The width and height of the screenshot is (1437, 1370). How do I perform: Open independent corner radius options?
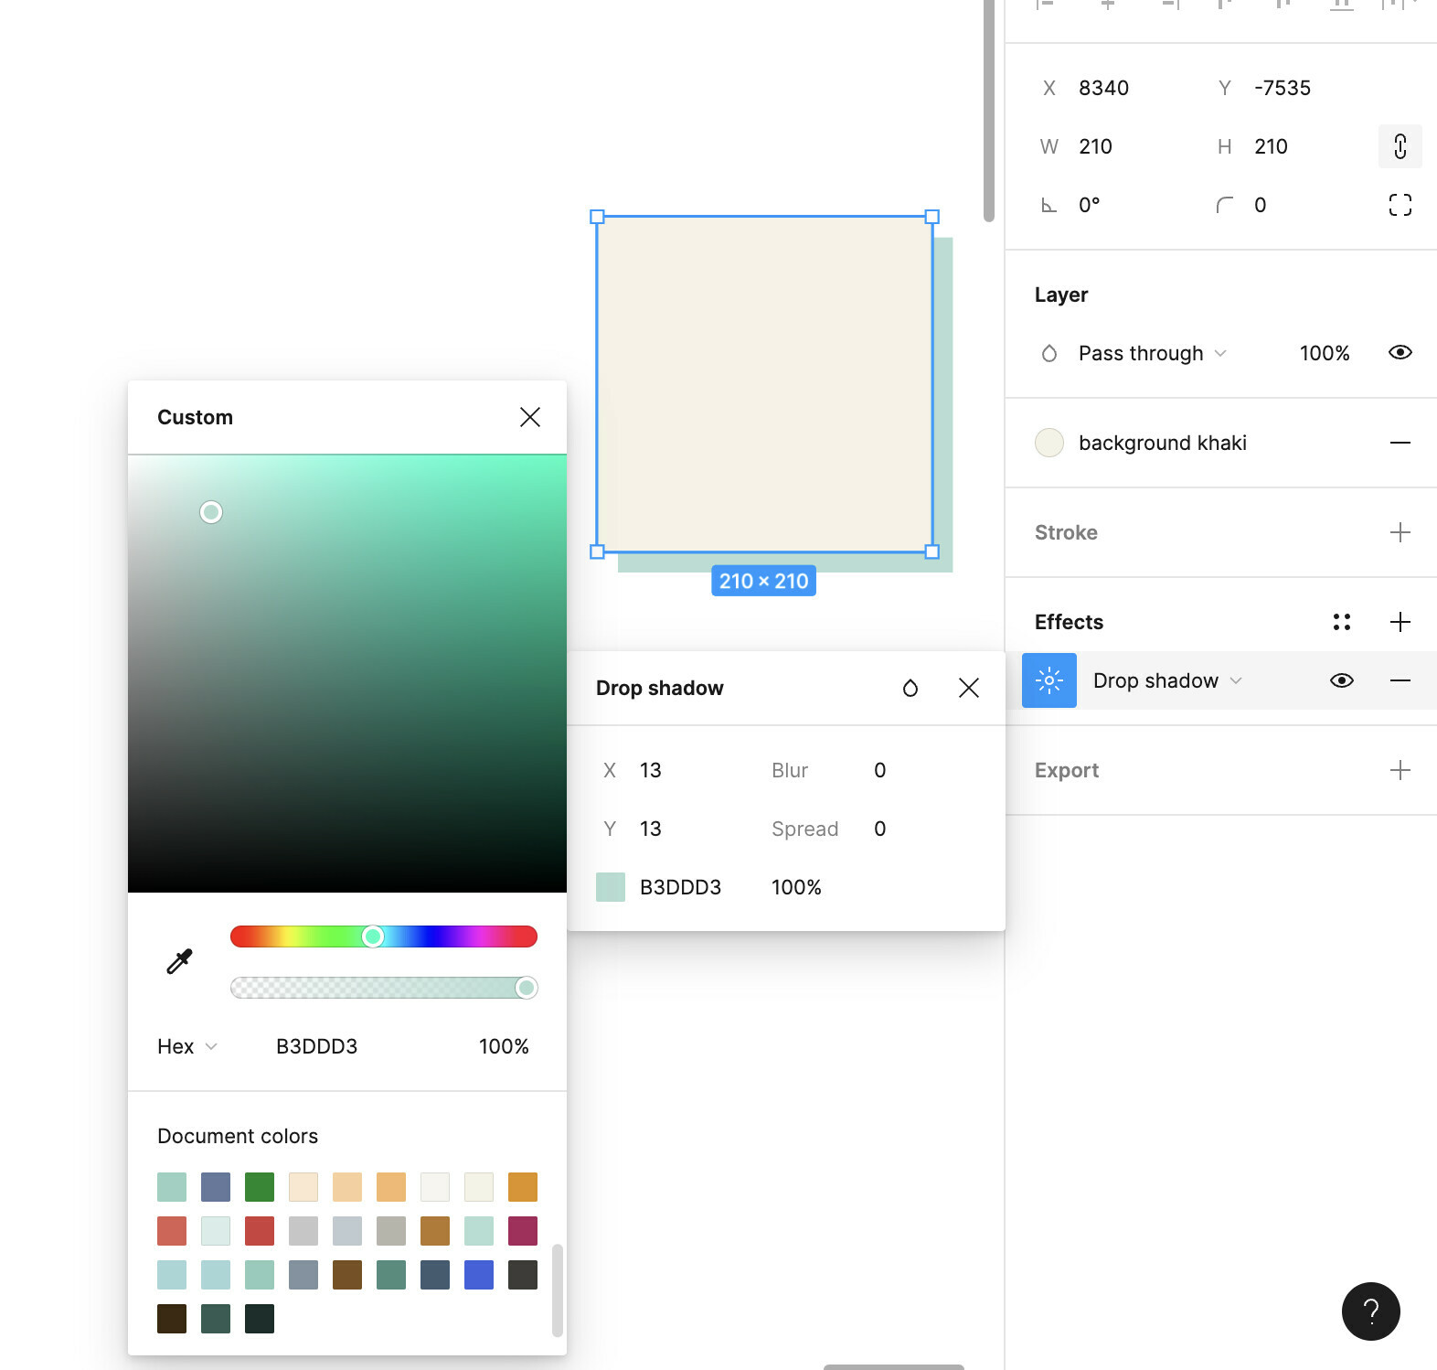(x=1400, y=205)
